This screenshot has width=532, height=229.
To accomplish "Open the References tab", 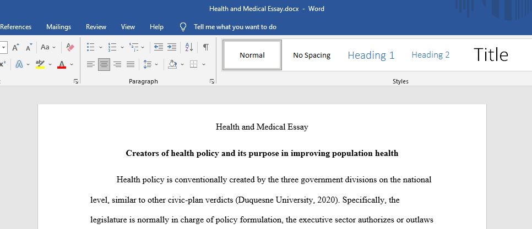I will click(x=15, y=27).
